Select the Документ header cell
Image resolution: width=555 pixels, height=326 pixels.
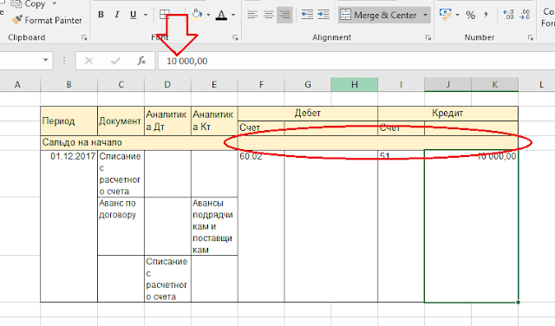pyautogui.click(x=121, y=121)
